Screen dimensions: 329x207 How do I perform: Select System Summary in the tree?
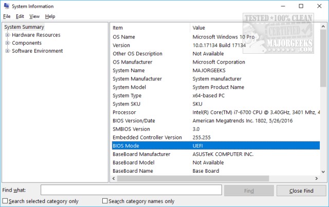click(24, 27)
